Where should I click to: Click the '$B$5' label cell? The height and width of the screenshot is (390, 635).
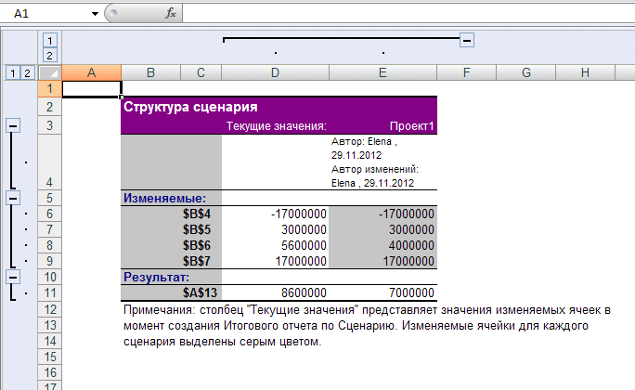(x=197, y=229)
